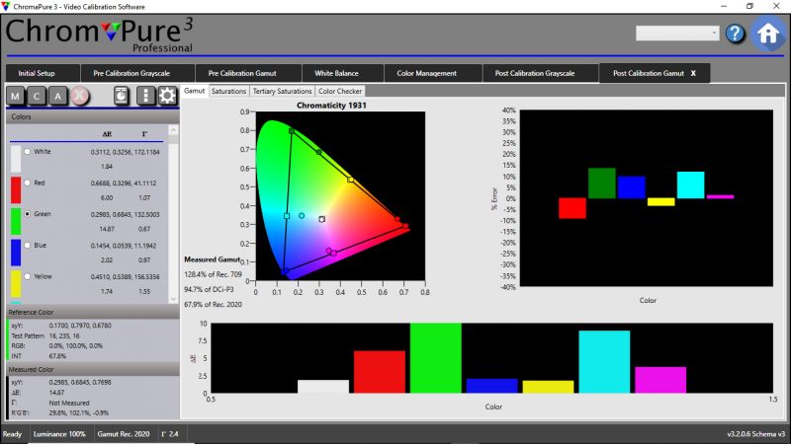791x444 pixels.
Task: Click the Colors list scrollbar up arrow
Action: pos(175,130)
